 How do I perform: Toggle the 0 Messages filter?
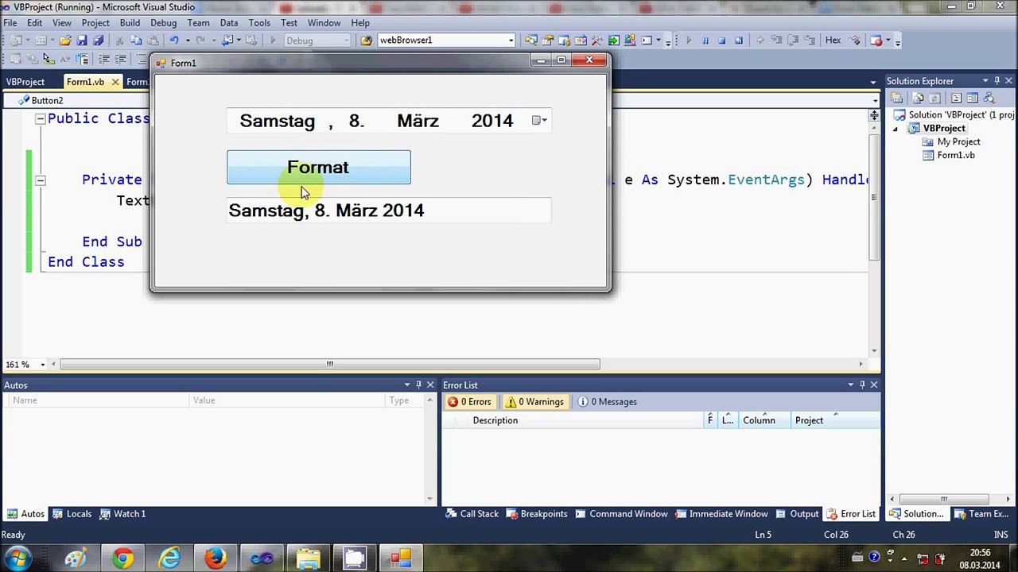607,402
